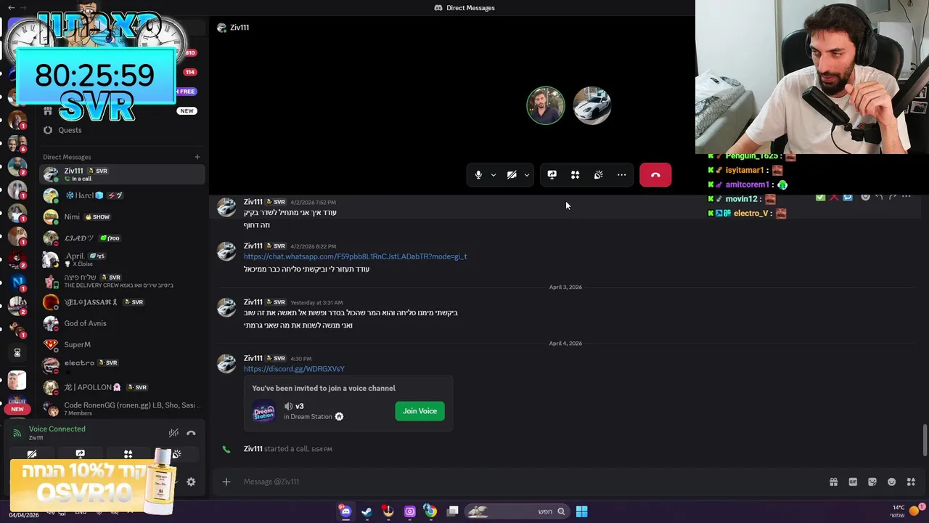929x523 pixels.
Task: Click chat scrollbar on right edge
Action: coord(925,439)
